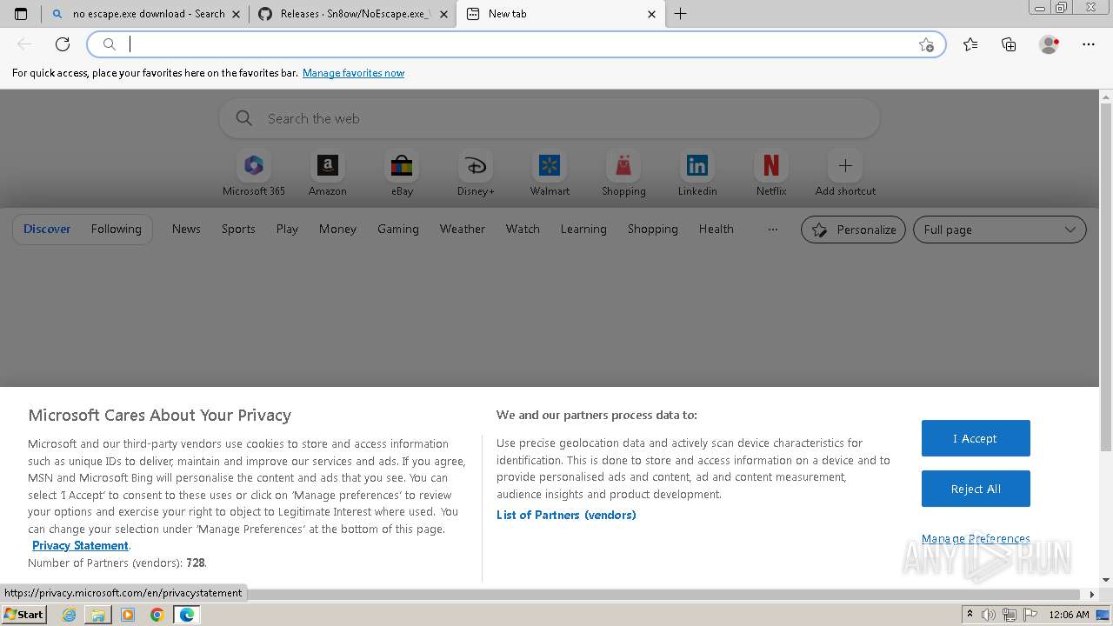Open the eBay shortcut tile
Screen dimensions: 1113x626
(402, 173)
